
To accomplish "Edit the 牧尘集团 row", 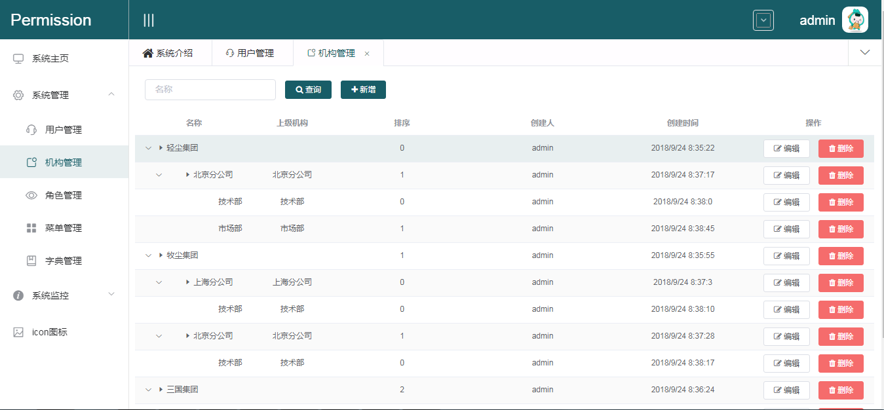I will pyautogui.click(x=786, y=256).
